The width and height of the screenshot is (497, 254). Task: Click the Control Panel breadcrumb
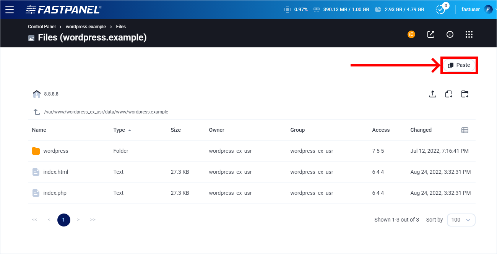coord(42,27)
